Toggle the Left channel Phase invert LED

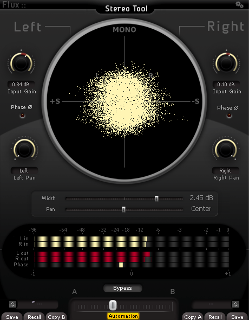(x=22, y=116)
